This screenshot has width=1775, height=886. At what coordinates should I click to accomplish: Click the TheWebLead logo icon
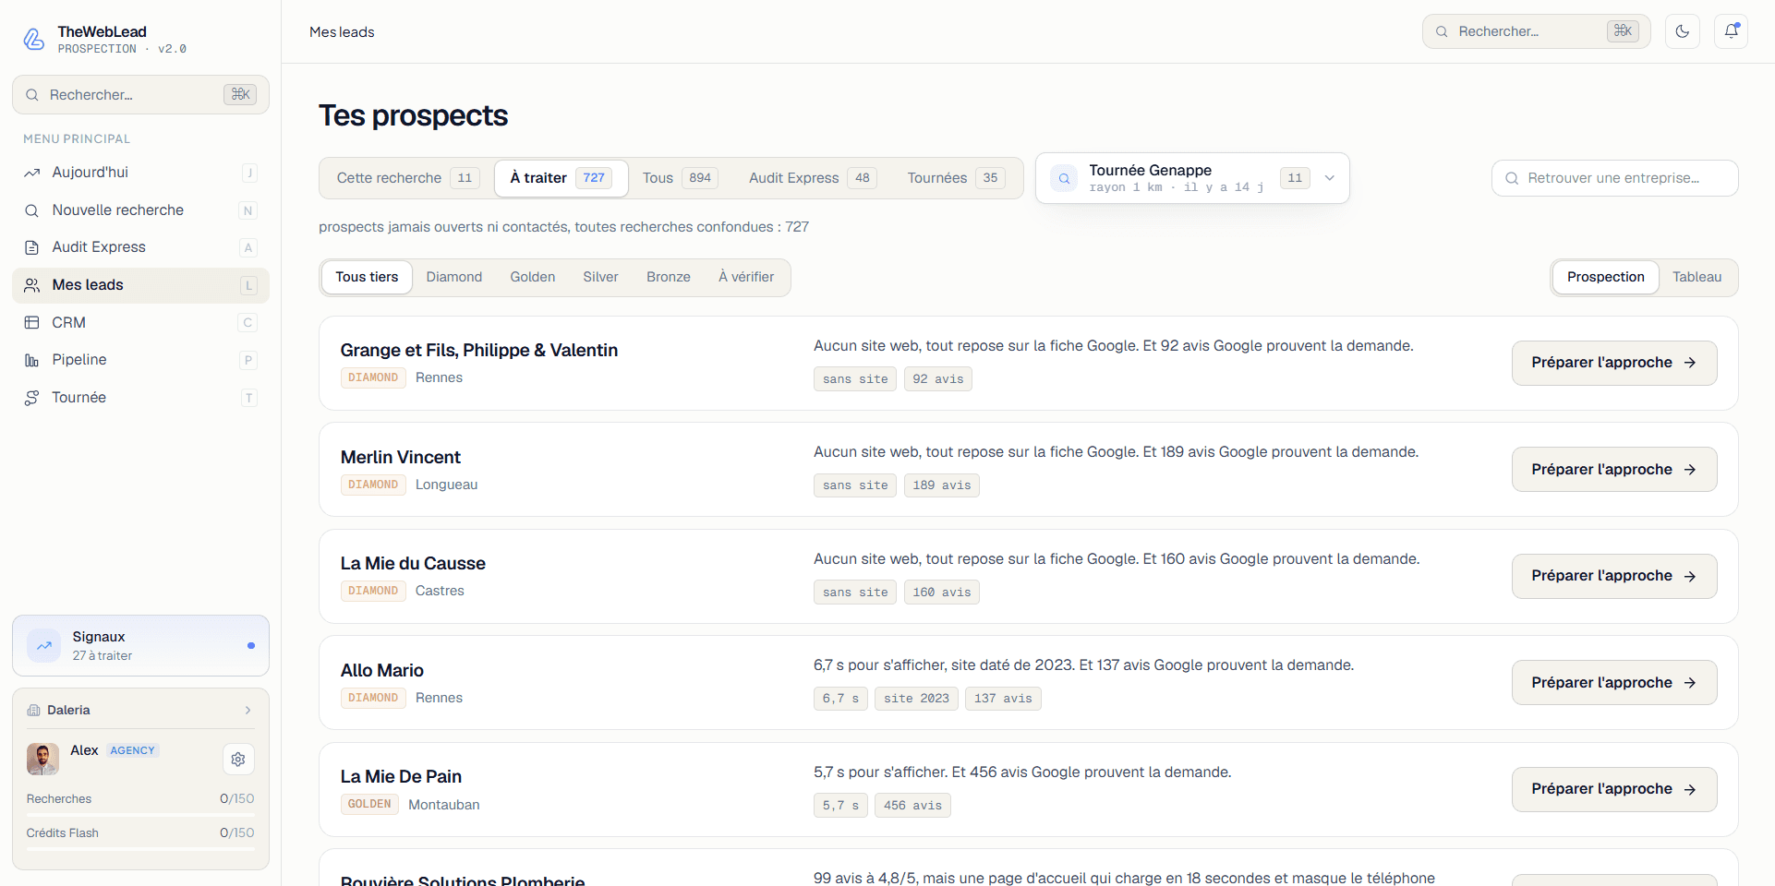coord(33,39)
